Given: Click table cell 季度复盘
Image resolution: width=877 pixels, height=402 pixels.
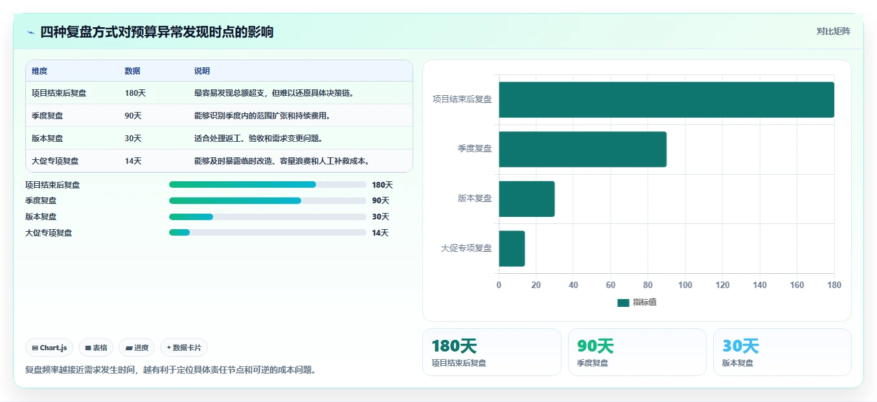Looking at the screenshot, I should tap(47, 116).
